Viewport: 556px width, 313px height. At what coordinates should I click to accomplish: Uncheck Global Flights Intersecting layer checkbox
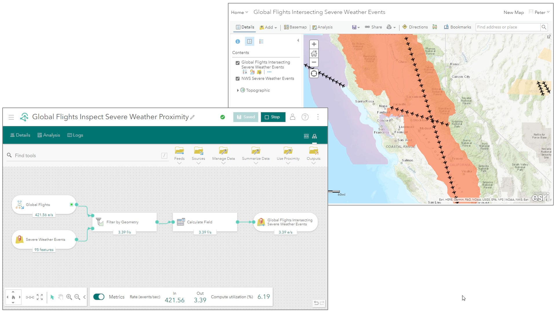pyautogui.click(x=237, y=63)
